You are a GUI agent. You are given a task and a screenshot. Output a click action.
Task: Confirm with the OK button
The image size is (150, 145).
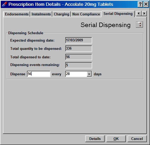pos(116,139)
